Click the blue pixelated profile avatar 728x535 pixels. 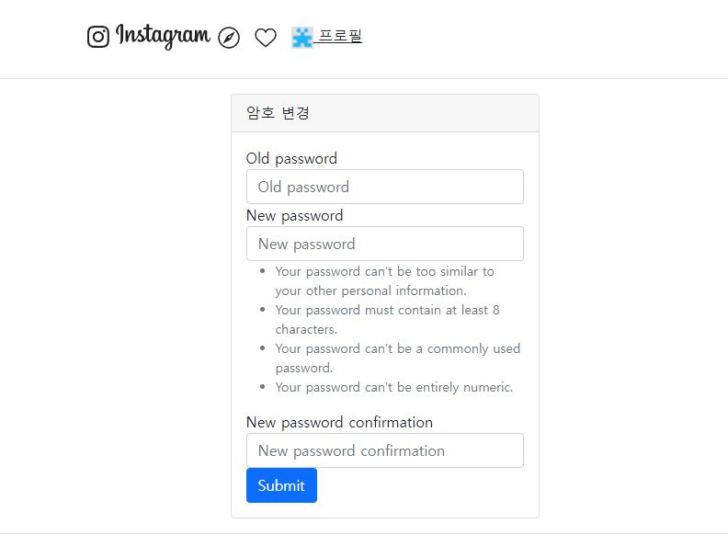[x=301, y=38]
